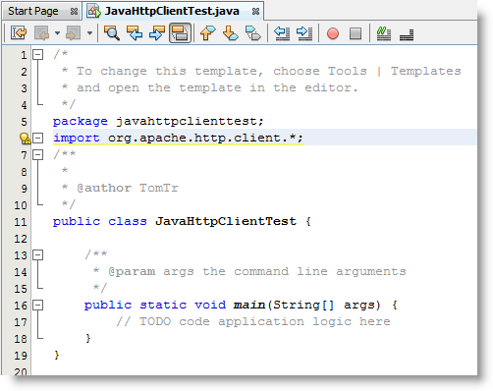
Task: Open the Back history dropdown arrow
Action: tap(57, 33)
